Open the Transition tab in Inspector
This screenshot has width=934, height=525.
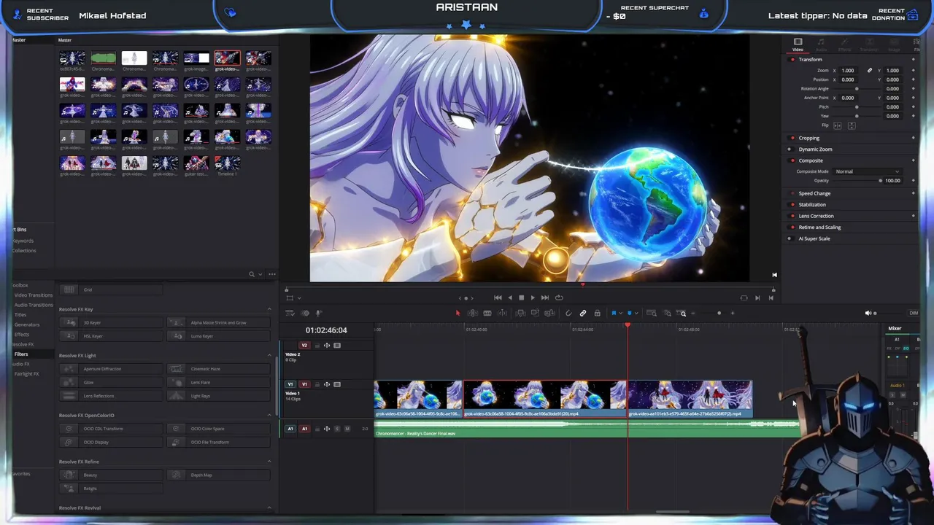click(868, 44)
